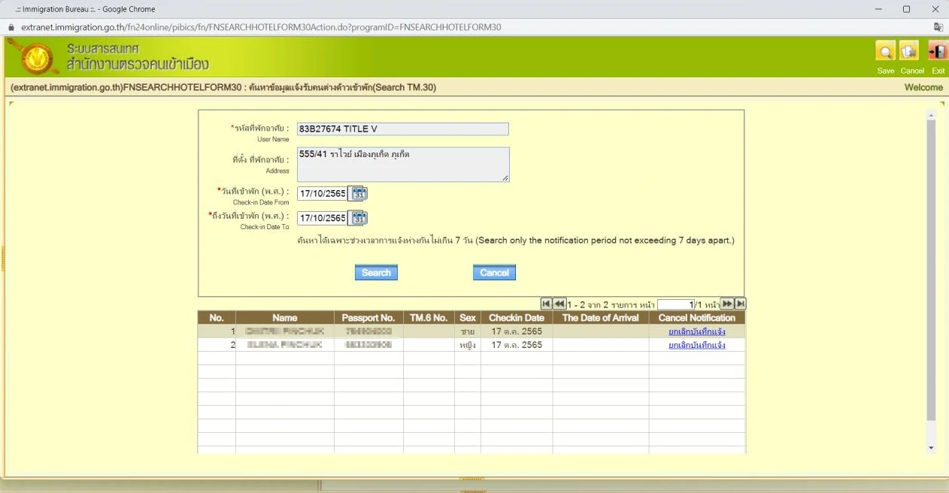Click the Check-in Date From field
Screen dimensions: 949x493
point(323,194)
